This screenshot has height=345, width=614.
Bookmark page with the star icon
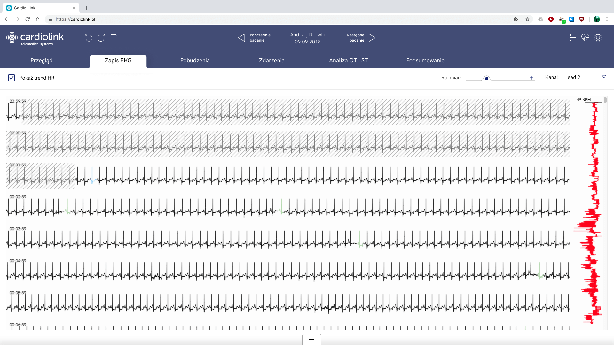[527, 19]
